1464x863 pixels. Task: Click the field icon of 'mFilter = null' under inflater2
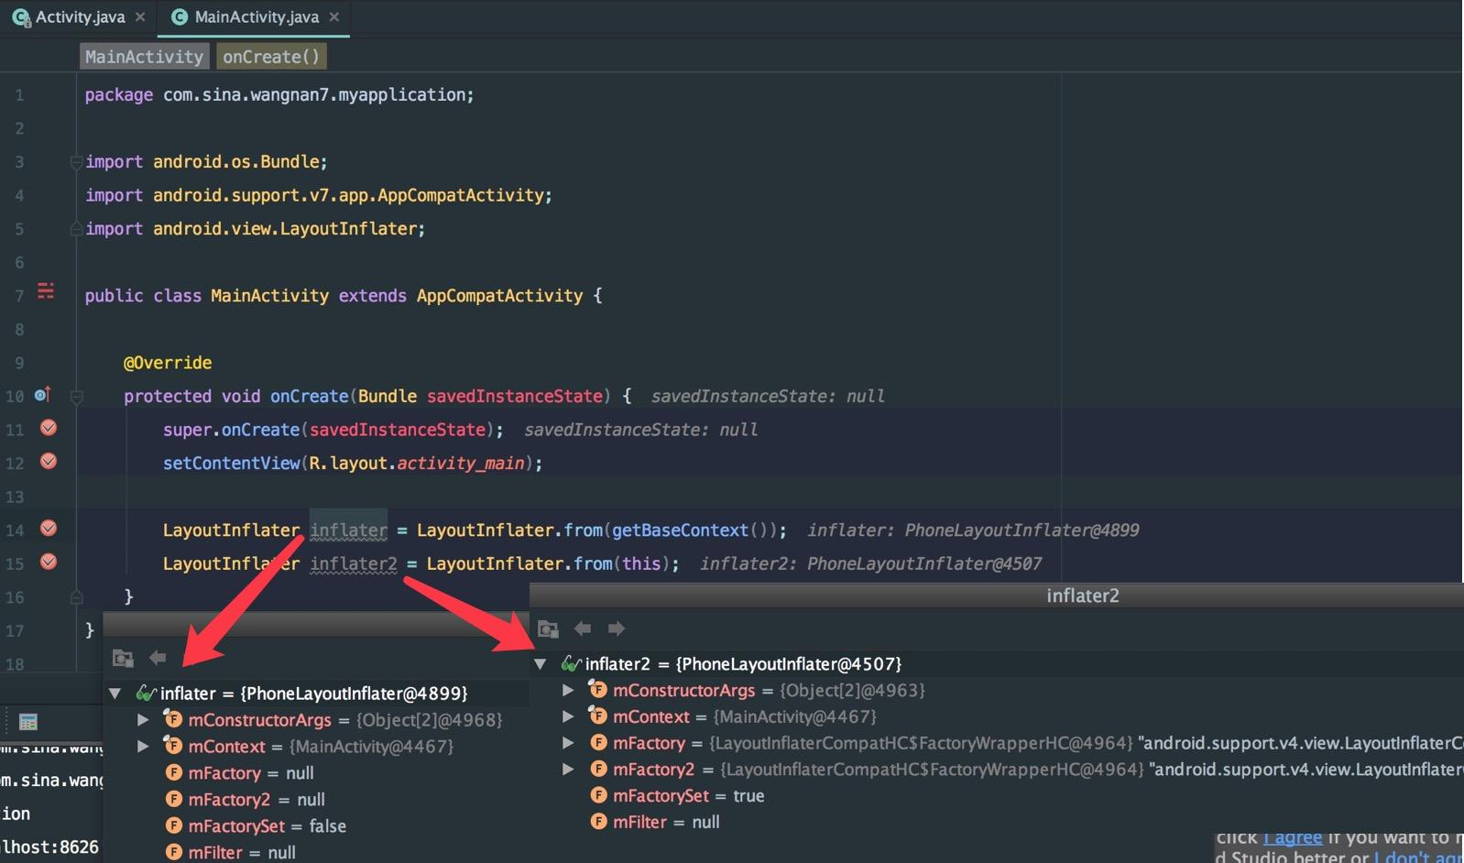(x=599, y=822)
